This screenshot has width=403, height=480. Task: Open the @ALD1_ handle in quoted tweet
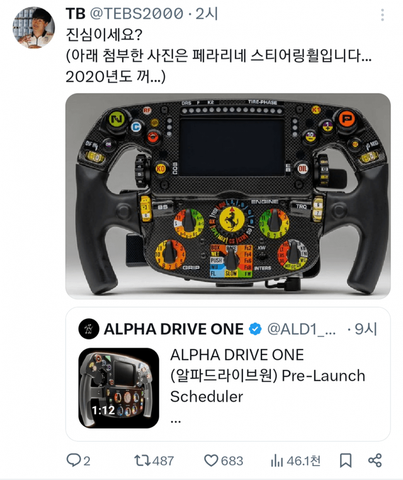pyautogui.click(x=301, y=330)
